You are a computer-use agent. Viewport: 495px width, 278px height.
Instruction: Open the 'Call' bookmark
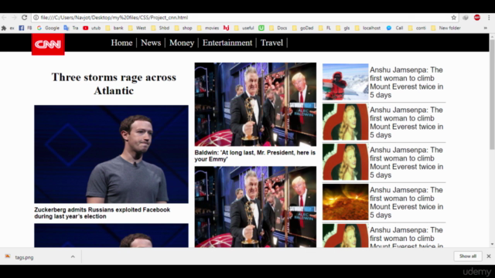click(x=395, y=28)
